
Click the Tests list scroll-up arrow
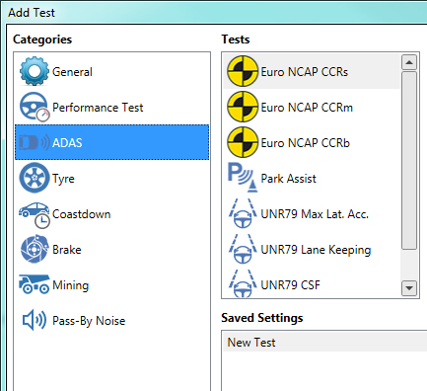(409, 62)
